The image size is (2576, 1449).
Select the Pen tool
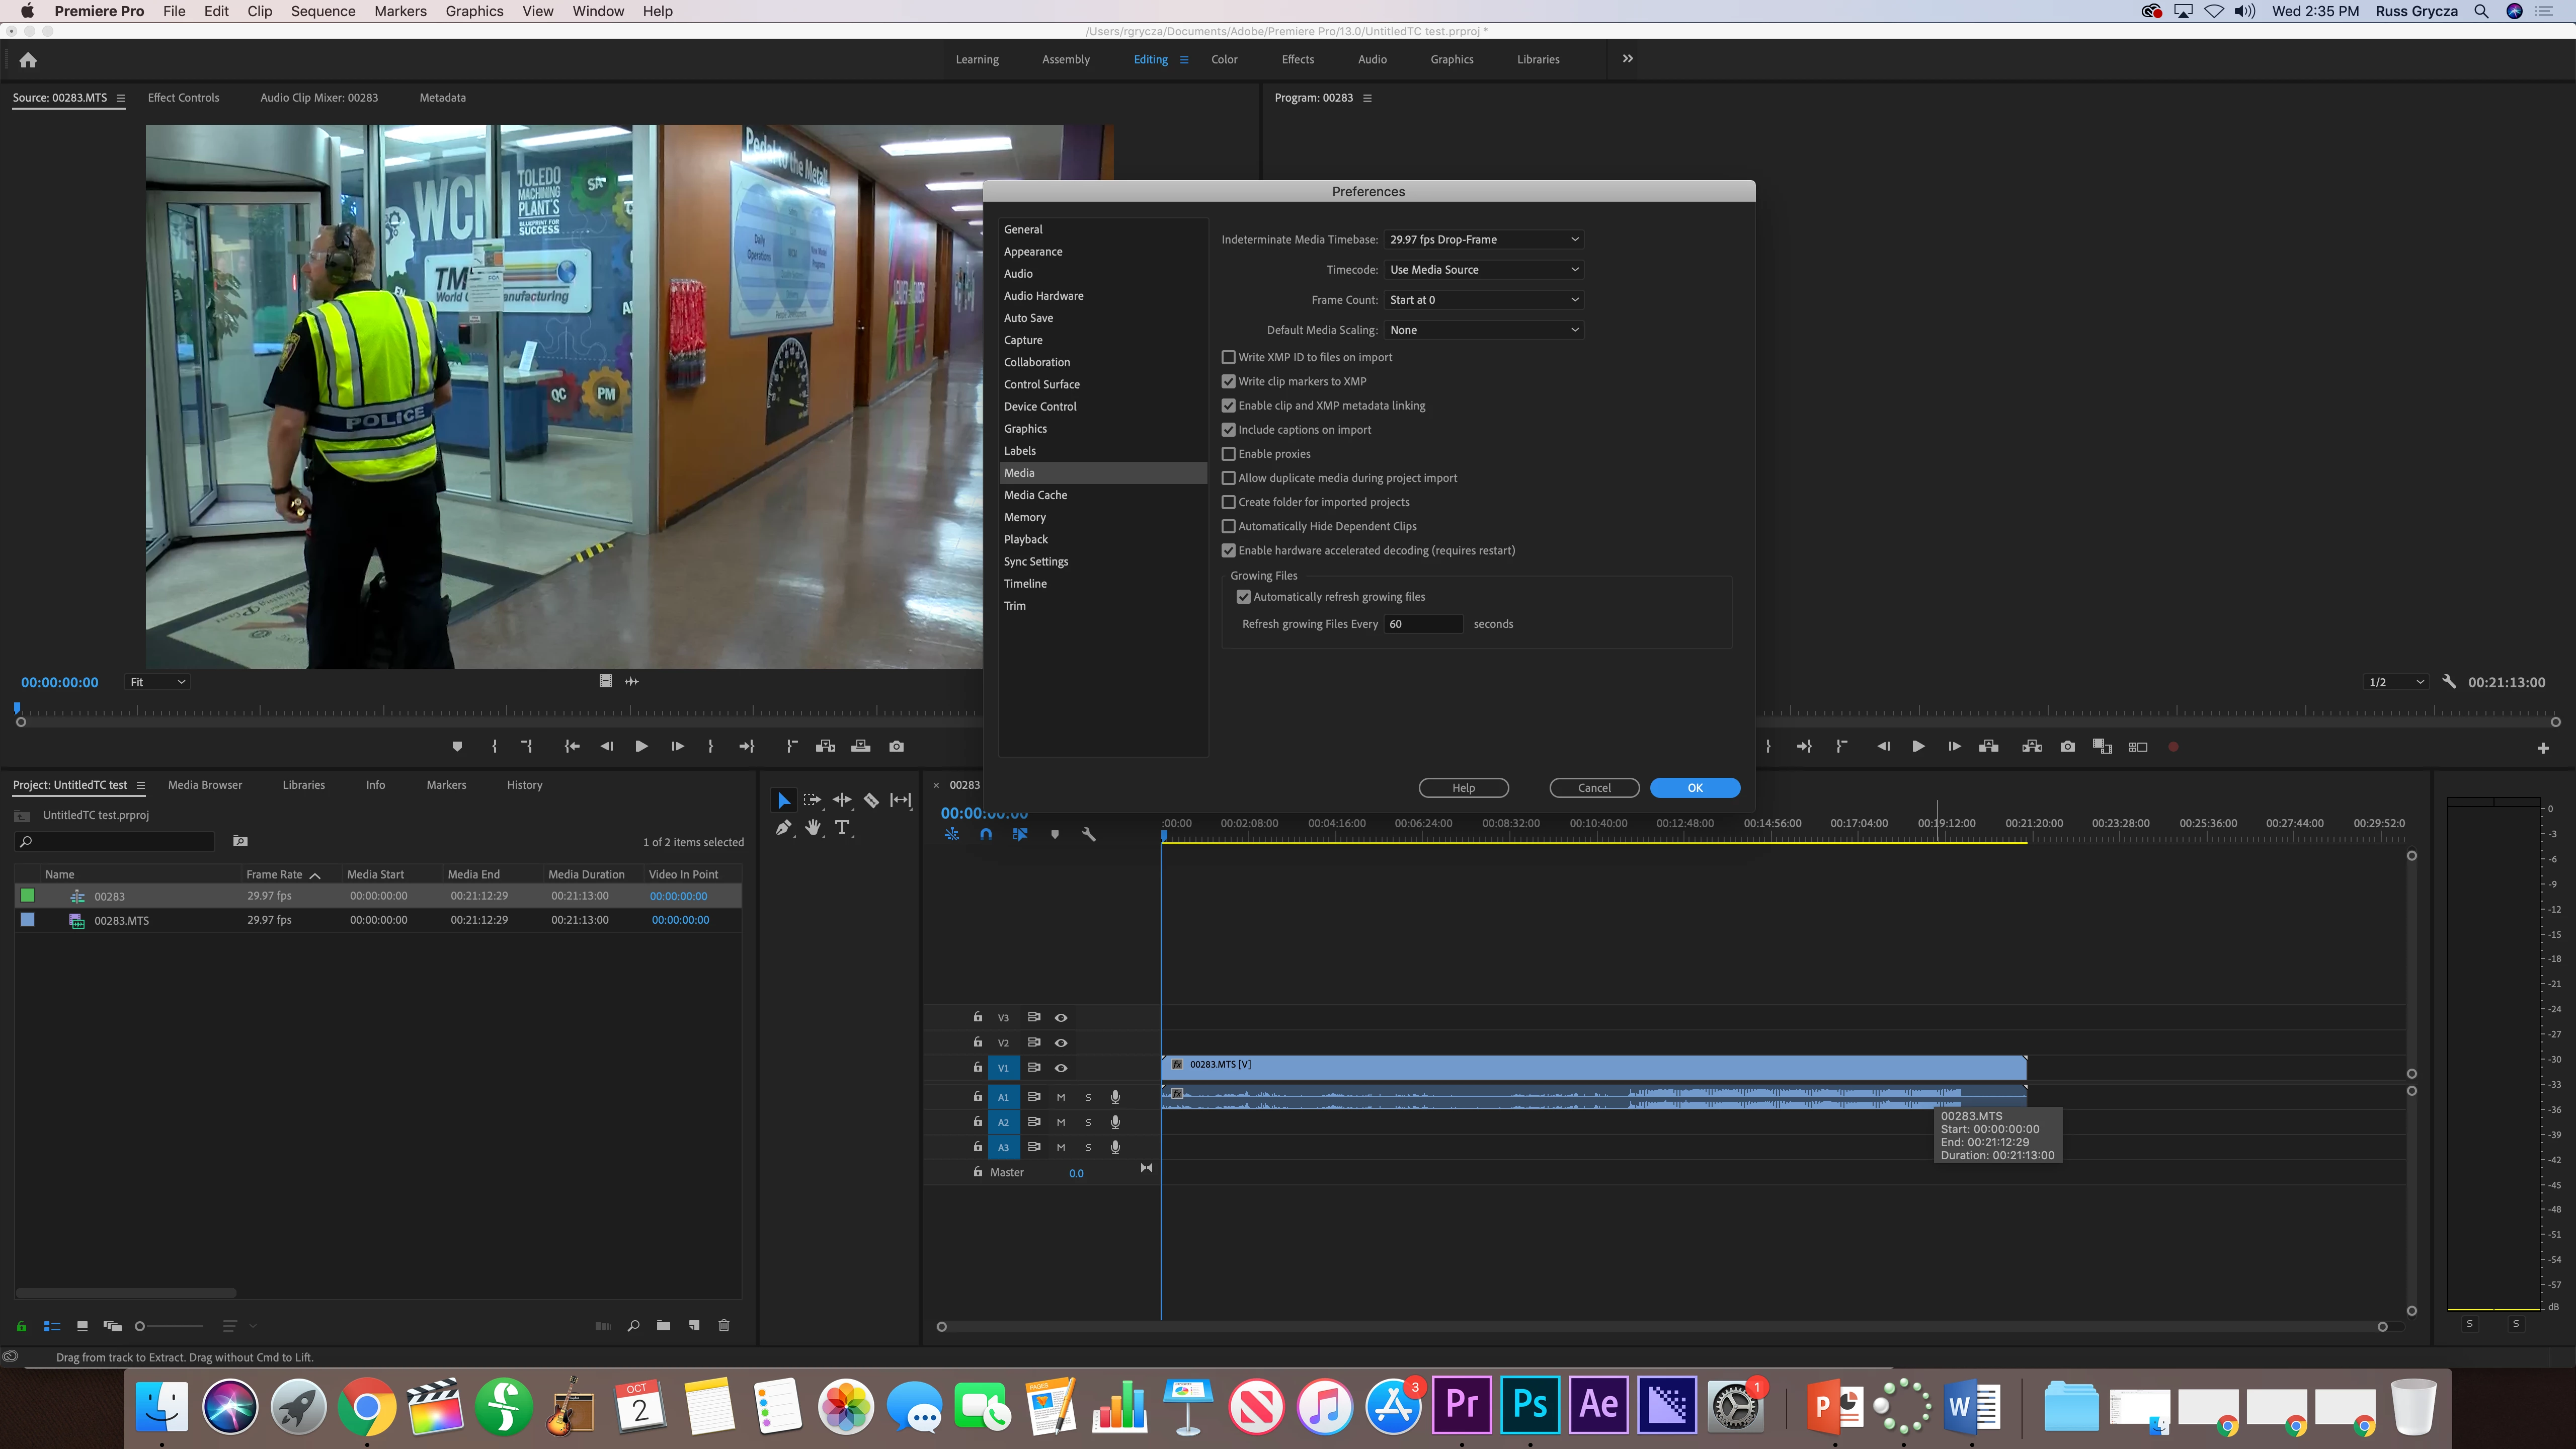[x=783, y=828]
